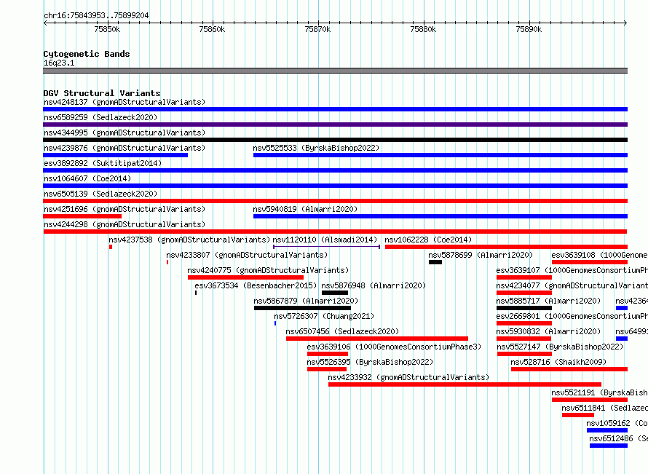Click the 75890k ruler tick label

click(529, 29)
